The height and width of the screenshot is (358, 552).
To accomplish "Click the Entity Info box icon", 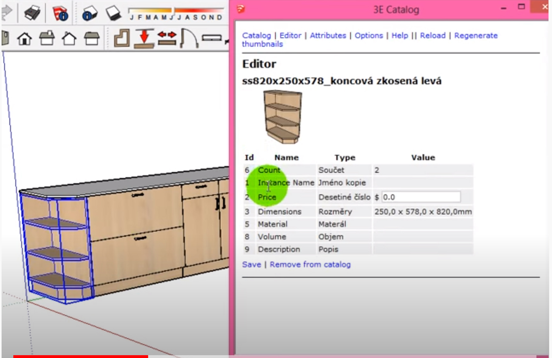I will click(x=89, y=13).
